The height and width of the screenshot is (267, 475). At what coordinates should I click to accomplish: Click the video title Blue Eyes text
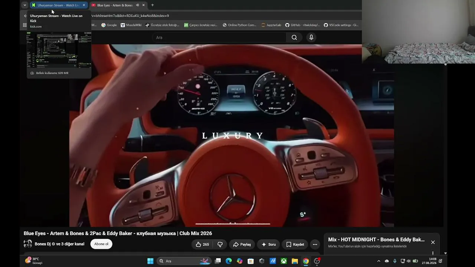(x=118, y=233)
